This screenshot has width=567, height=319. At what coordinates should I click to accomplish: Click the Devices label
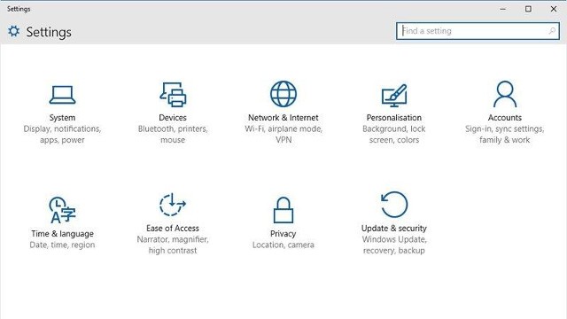173,118
